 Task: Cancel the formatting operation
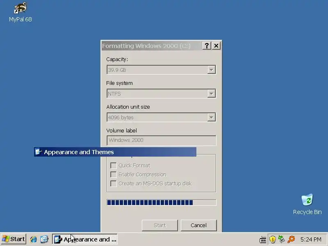[x=198, y=225]
